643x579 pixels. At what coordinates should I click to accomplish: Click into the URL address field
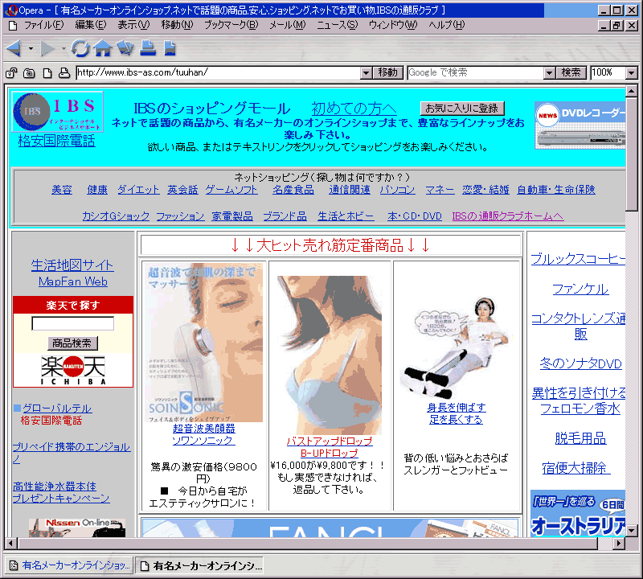click(218, 73)
